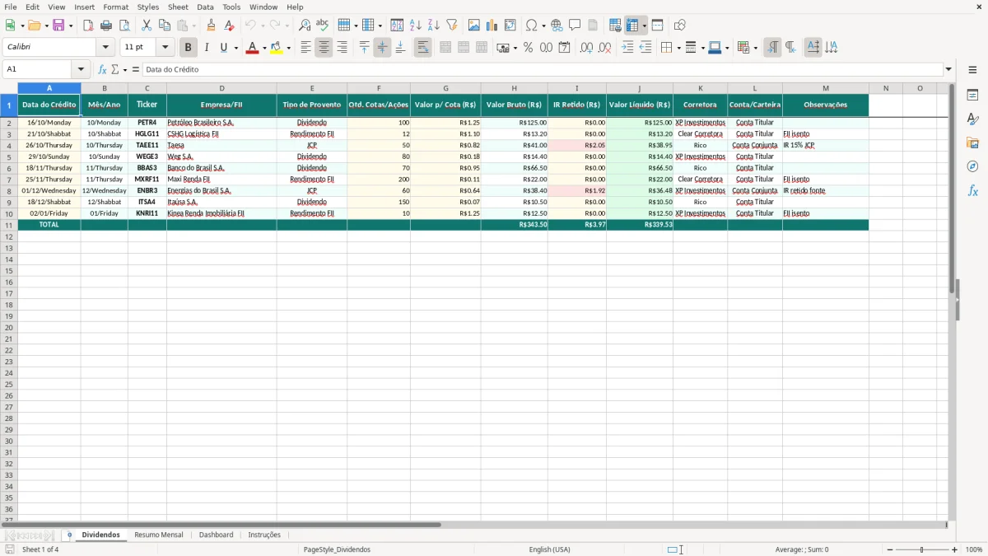This screenshot has width=988, height=556.
Task: Insert a hyperlink
Action: click(557, 26)
